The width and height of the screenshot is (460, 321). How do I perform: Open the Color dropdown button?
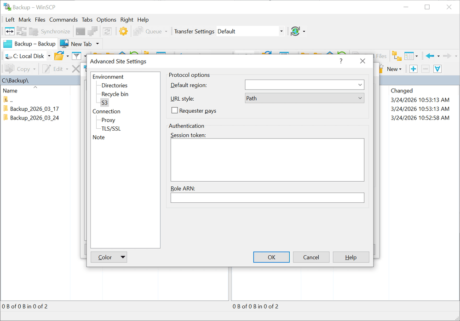pyautogui.click(x=109, y=257)
